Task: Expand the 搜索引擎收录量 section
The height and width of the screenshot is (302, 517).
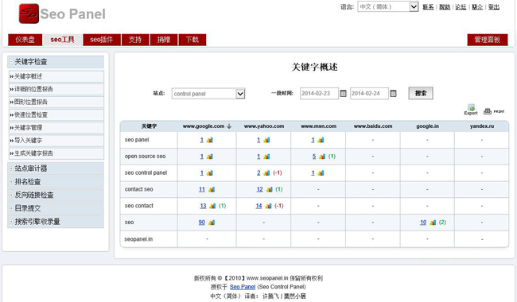Action: (x=56, y=222)
